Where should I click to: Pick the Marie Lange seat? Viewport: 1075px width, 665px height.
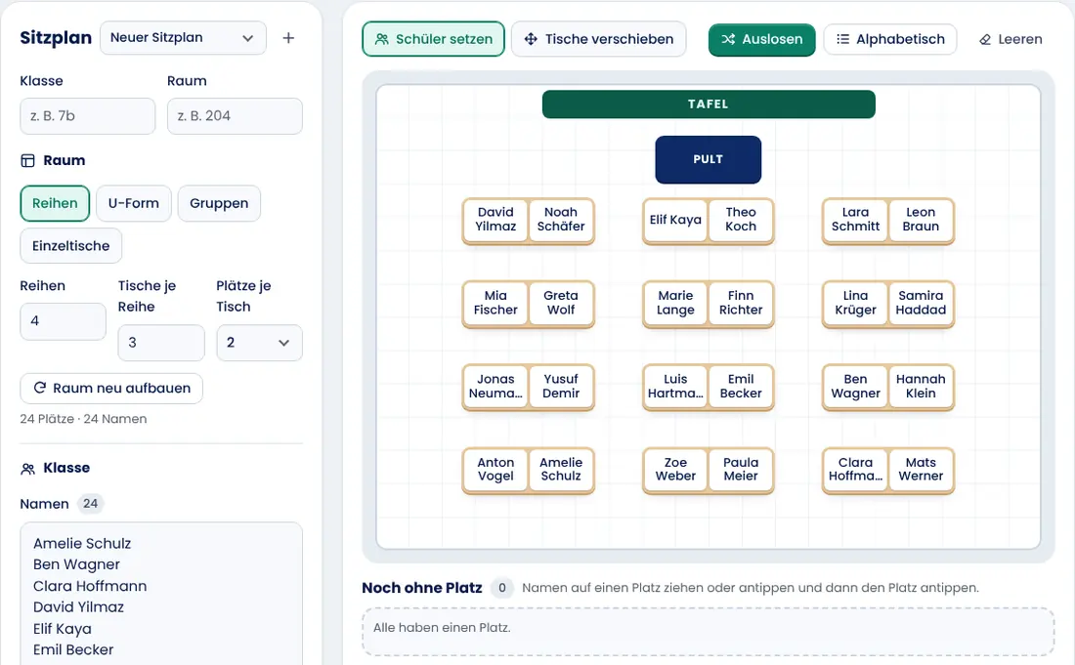pos(675,303)
